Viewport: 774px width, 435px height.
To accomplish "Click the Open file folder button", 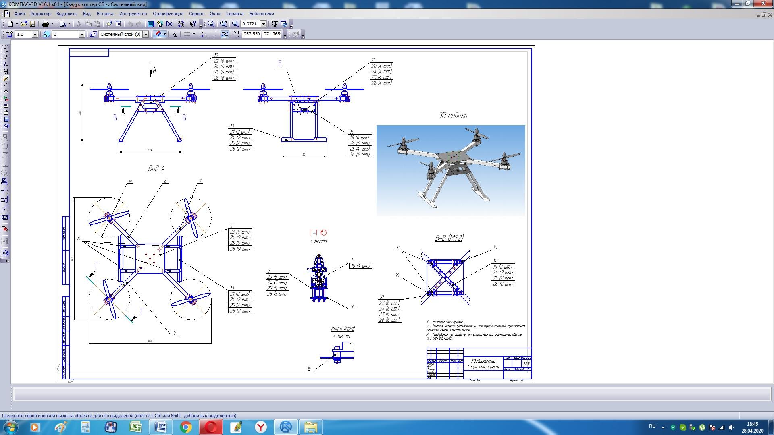I will 23,24.
